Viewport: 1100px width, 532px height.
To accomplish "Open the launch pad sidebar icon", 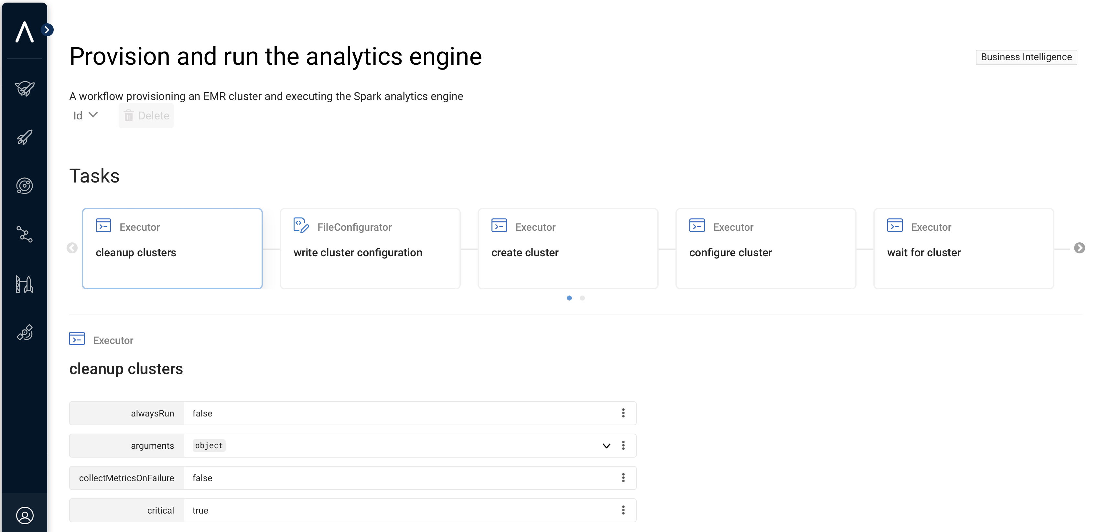I will [x=24, y=284].
